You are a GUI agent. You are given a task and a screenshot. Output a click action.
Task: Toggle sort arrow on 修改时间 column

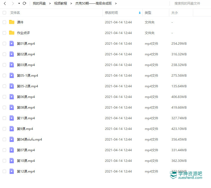point(140,13)
